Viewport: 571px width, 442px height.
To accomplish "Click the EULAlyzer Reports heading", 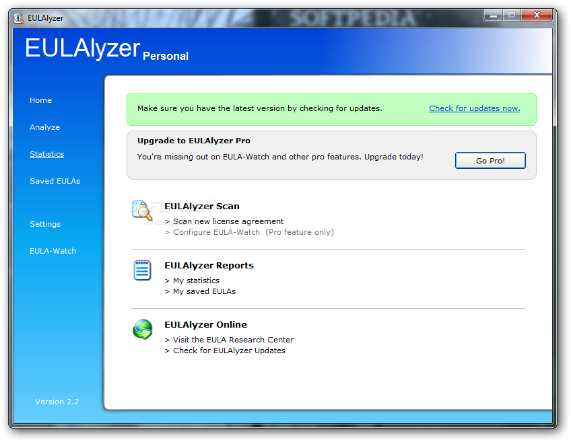I will click(x=209, y=266).
